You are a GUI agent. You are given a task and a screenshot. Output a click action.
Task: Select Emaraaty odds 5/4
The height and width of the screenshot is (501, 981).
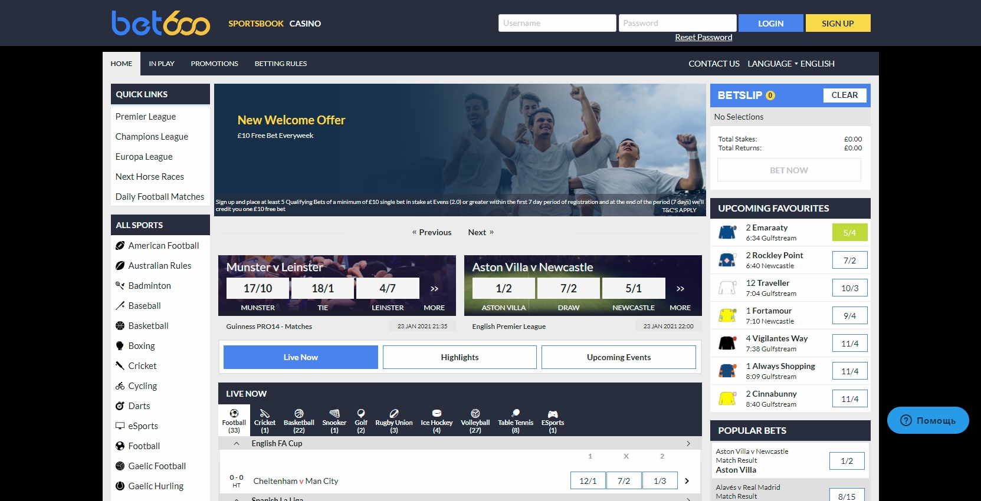850,232
